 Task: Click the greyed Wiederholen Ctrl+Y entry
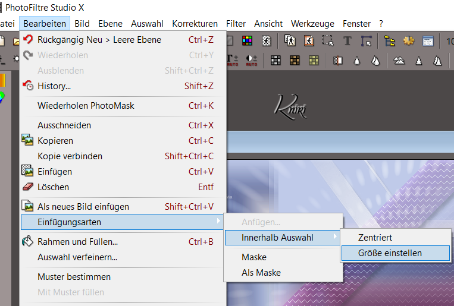click(x=122, y=55)
